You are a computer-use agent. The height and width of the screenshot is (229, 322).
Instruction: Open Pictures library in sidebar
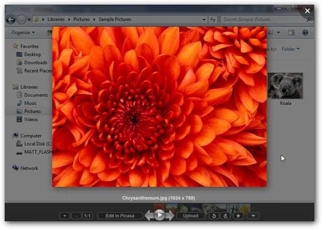tap(32, 111)
